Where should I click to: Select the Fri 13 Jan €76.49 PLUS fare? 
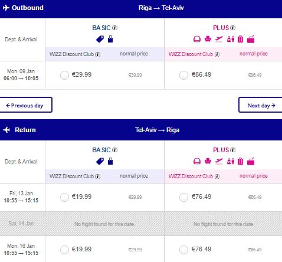click(183, 197)
